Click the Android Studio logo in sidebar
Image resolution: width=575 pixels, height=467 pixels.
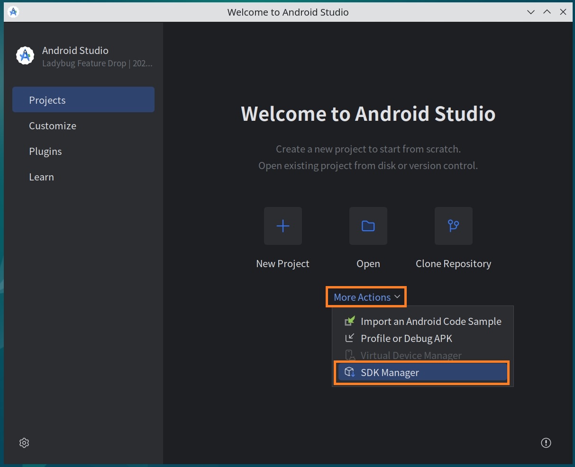[25, 56]
